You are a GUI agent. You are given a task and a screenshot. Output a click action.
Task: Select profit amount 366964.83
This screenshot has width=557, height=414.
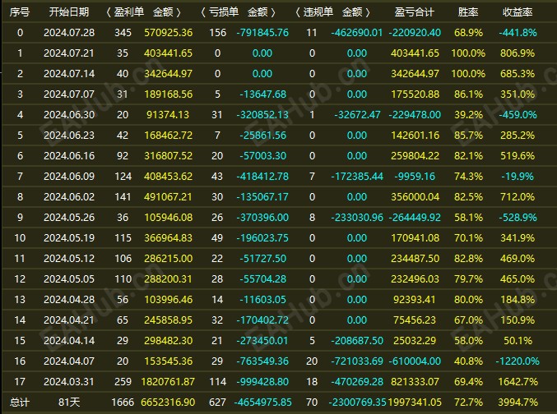tap(169, 238)
